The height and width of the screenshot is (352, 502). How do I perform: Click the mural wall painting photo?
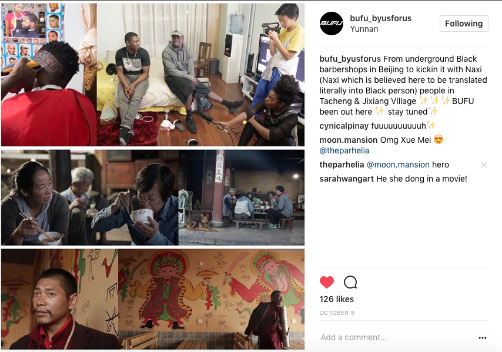(x=211, y=299)
